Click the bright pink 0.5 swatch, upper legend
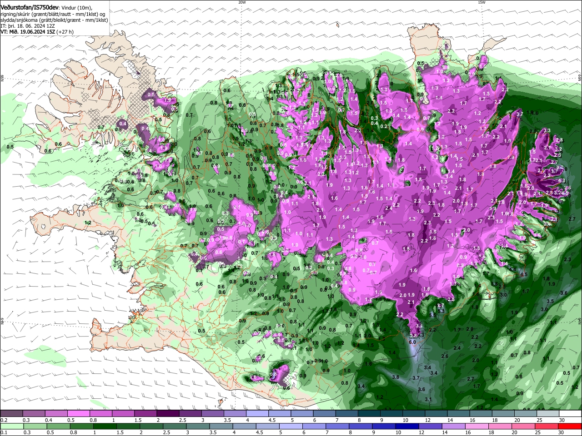 78,414
